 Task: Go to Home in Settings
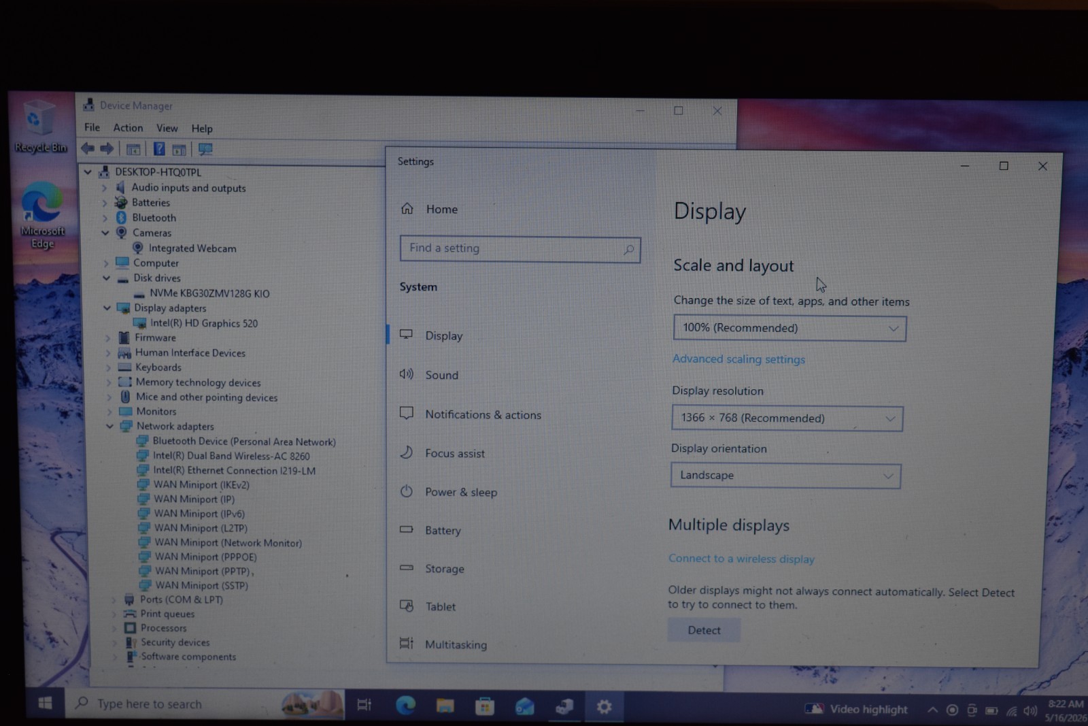click(442, 209)
